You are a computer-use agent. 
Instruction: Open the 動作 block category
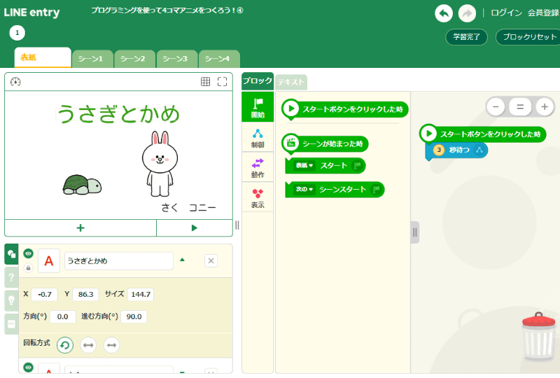click(258, 167)
